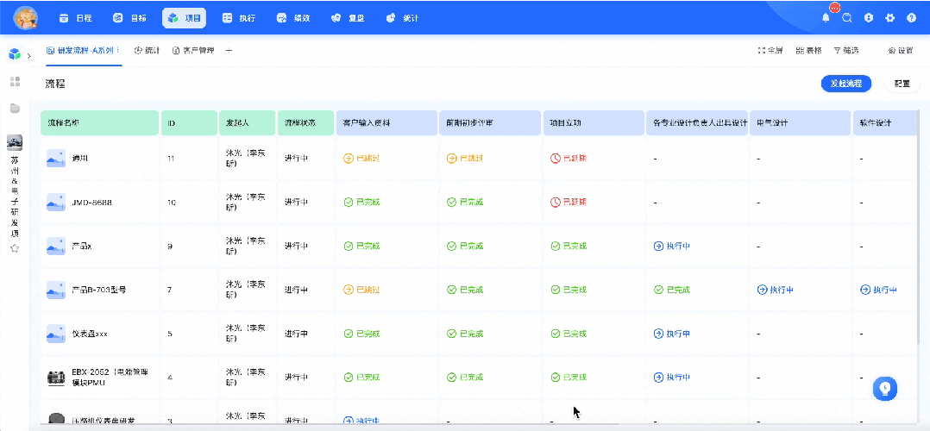
Task: Open 已跳过 客户输入资料 status in the 通用 row
Action: pos(361,159)
